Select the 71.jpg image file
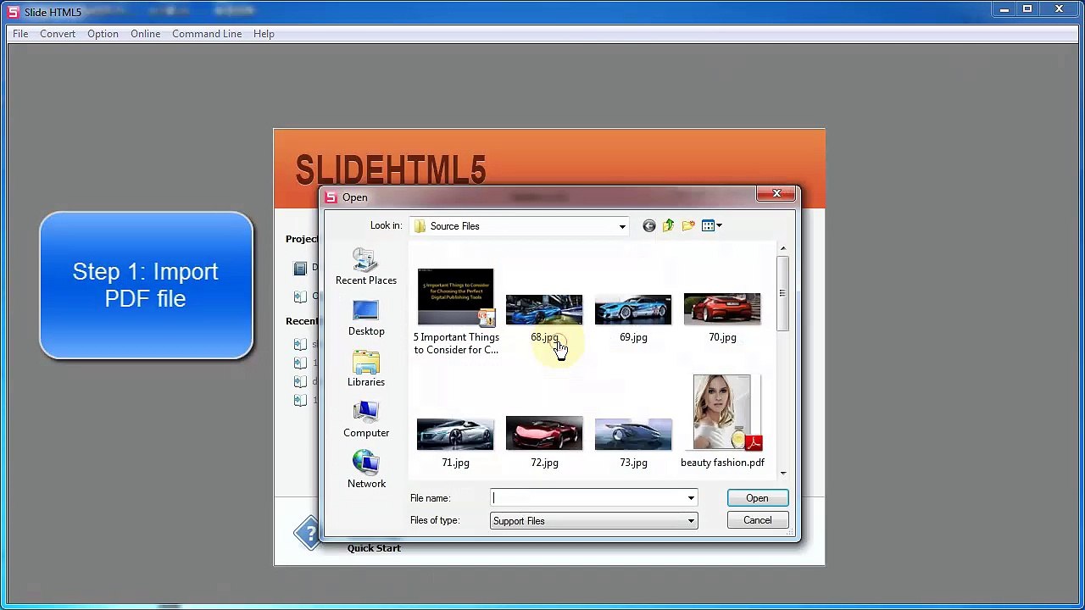 pos(455,442)
